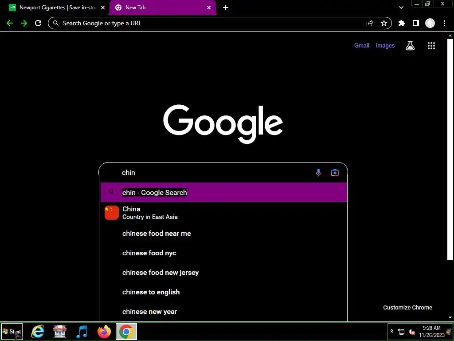Viewport: 454px width, 341px height.
Task: Open the Gmail link
Action: (x=362, y=46)
